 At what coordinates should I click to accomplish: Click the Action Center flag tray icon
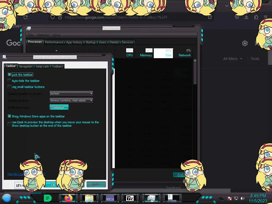[x=230, y=198]
